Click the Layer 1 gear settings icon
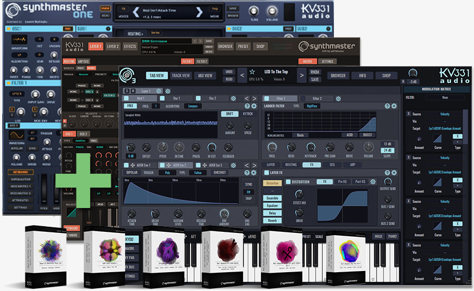 tap(159, 91)
